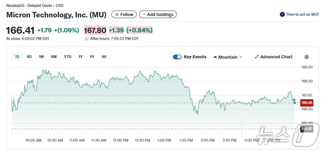Select the 5Y time range
This screenshot has height=151, width=324.
pos(92,57)
